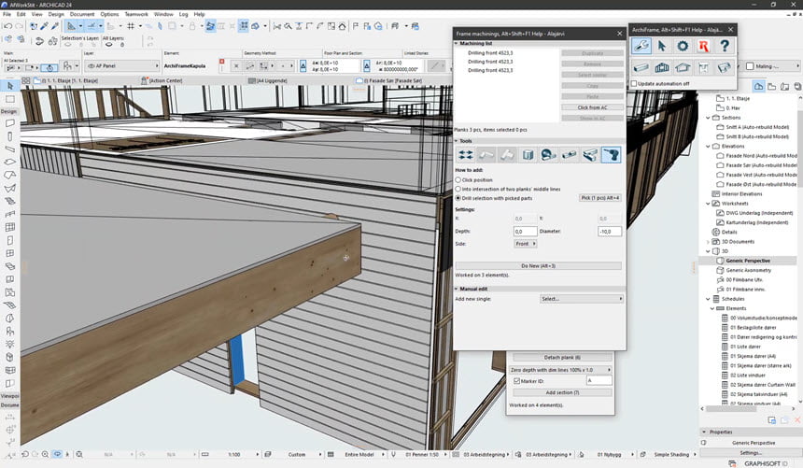The width and height of the screenshot is (803, 468).
Task: Select the saw machining tool
Action: [548, 155]
